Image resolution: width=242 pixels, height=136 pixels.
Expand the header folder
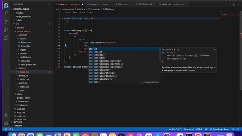(23, 54)
